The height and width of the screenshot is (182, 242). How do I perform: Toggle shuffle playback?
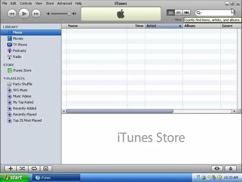click(22, 169)
